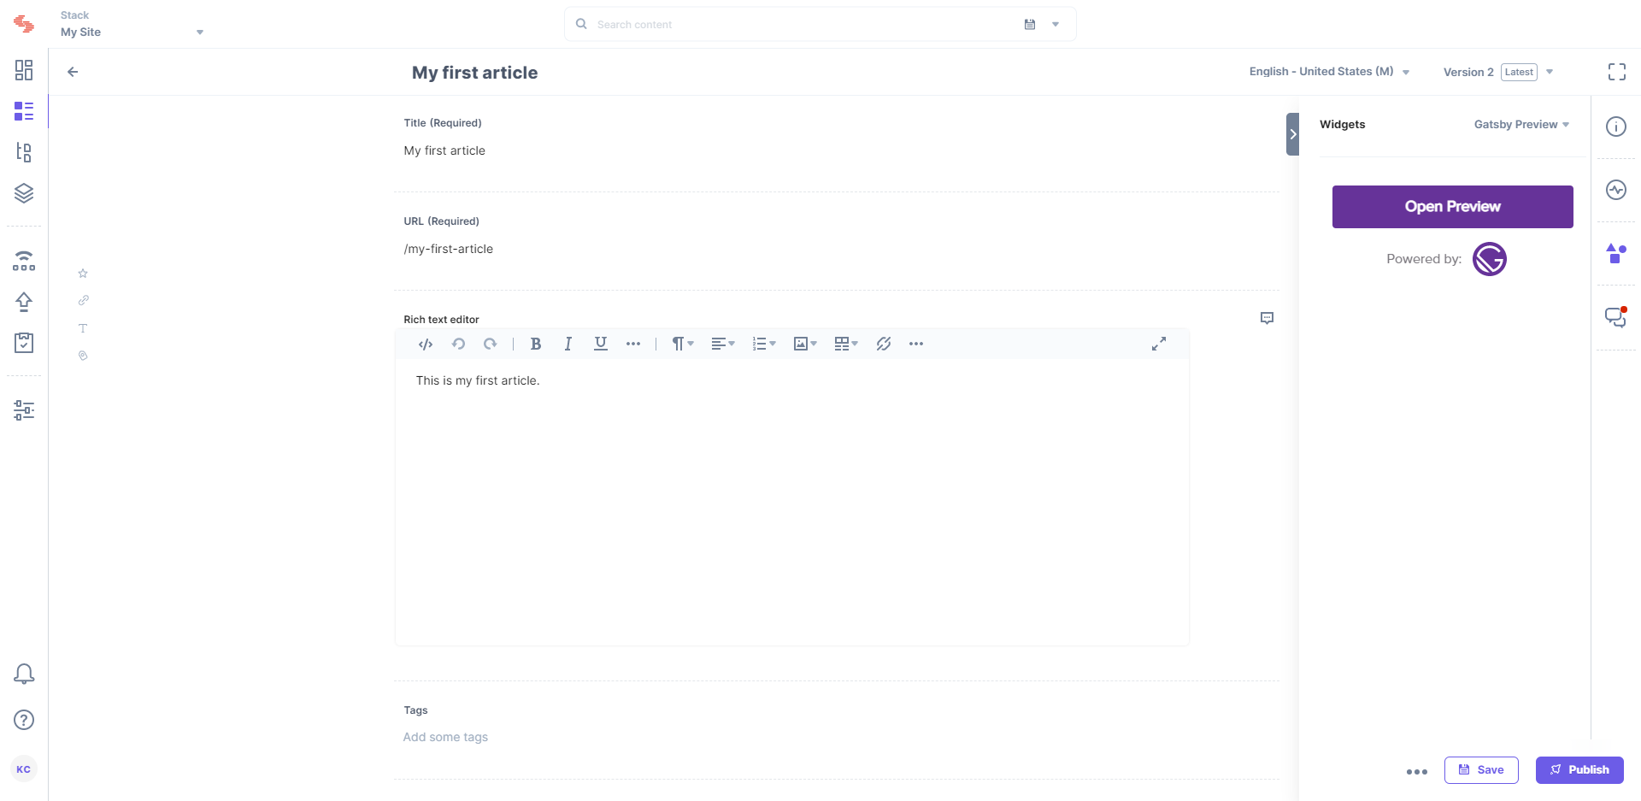Open the Publish Queue icon
The image size is (1641, 801).
(24, 261)
